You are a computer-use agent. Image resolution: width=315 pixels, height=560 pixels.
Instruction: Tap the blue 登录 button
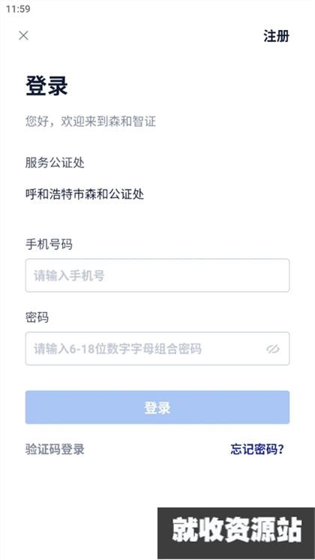pyautogui.click(x=157, y=407)
